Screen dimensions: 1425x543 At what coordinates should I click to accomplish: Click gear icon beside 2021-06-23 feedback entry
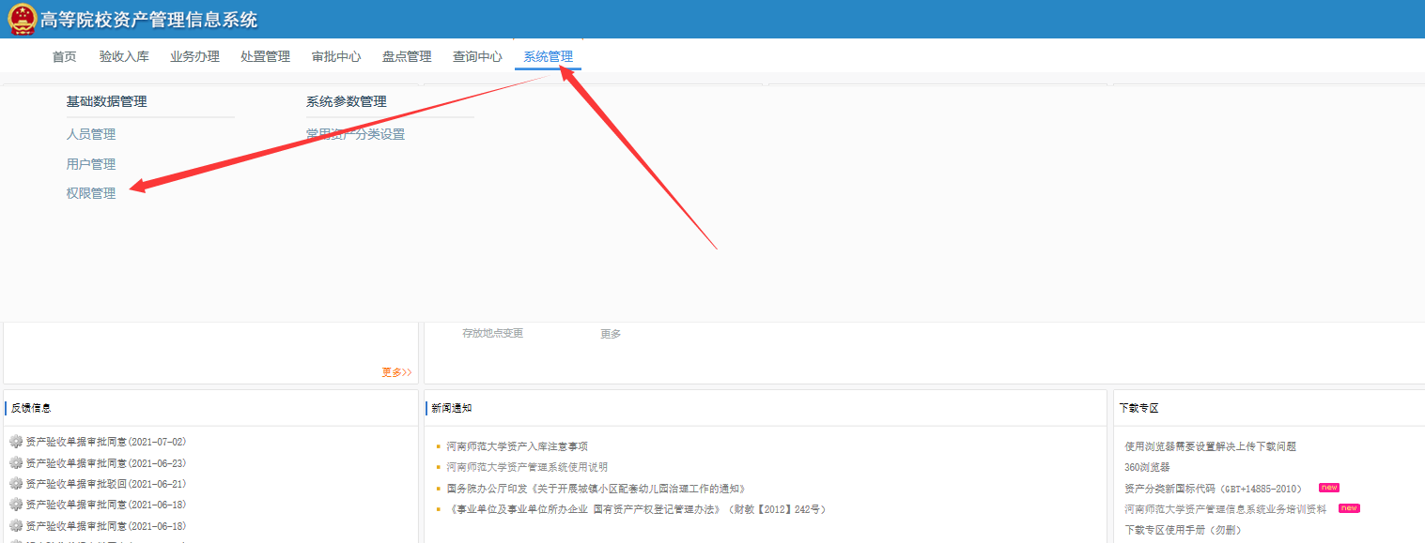pyautogui.click(x=15, y=462)
